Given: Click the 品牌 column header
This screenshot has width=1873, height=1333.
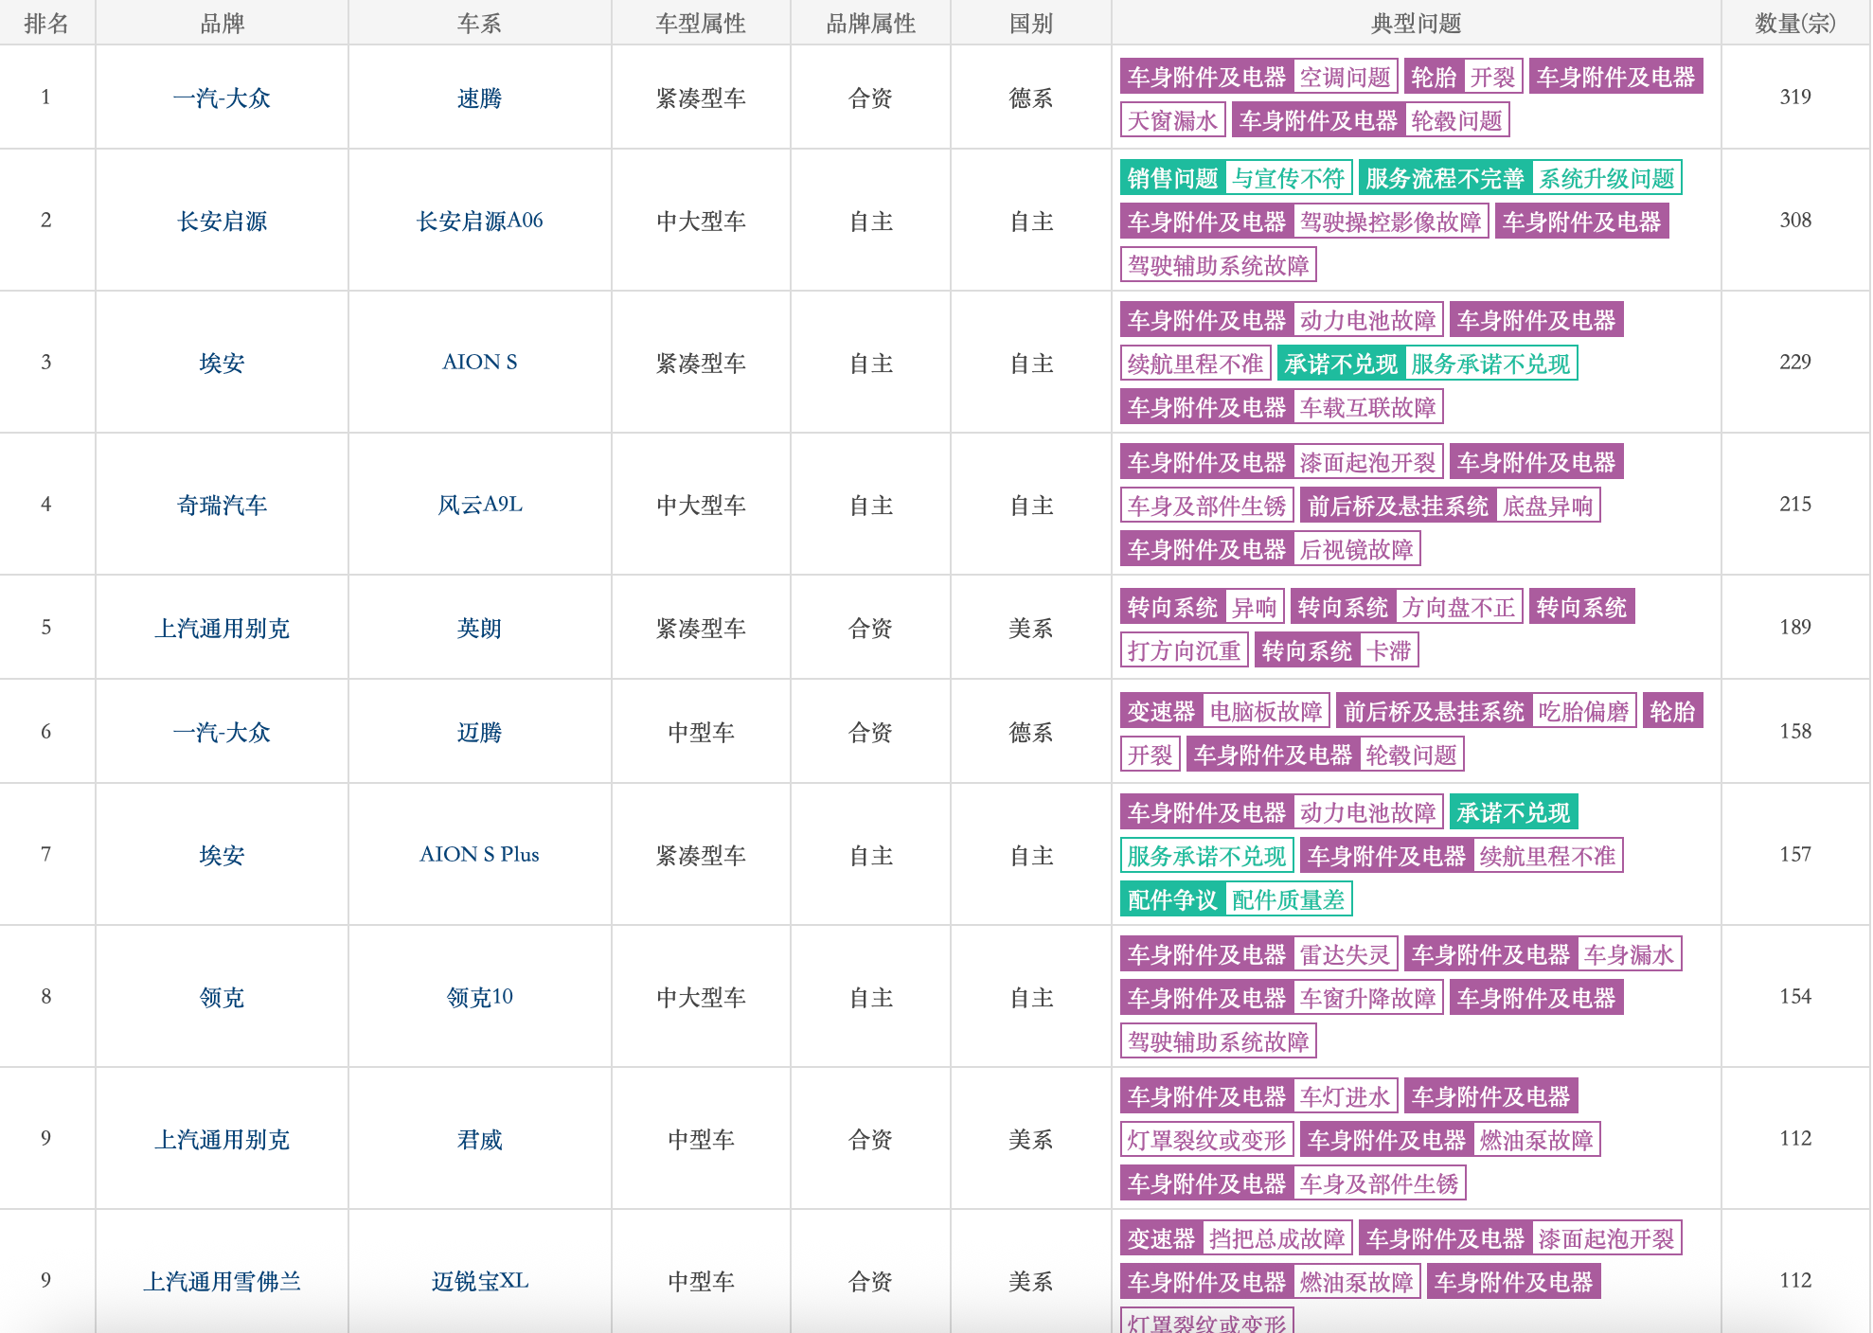Looking at the screenshot, I should click(222, 23).
